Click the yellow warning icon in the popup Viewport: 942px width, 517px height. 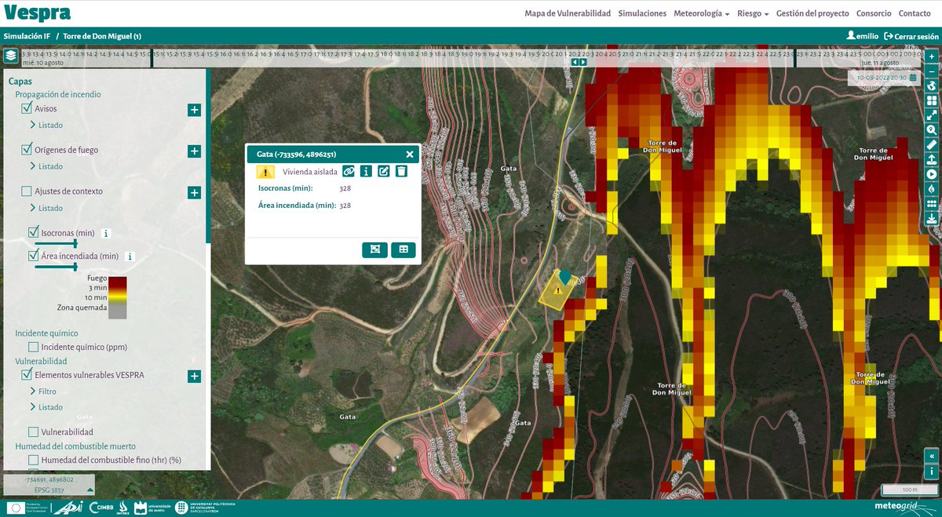click(266, 172)
